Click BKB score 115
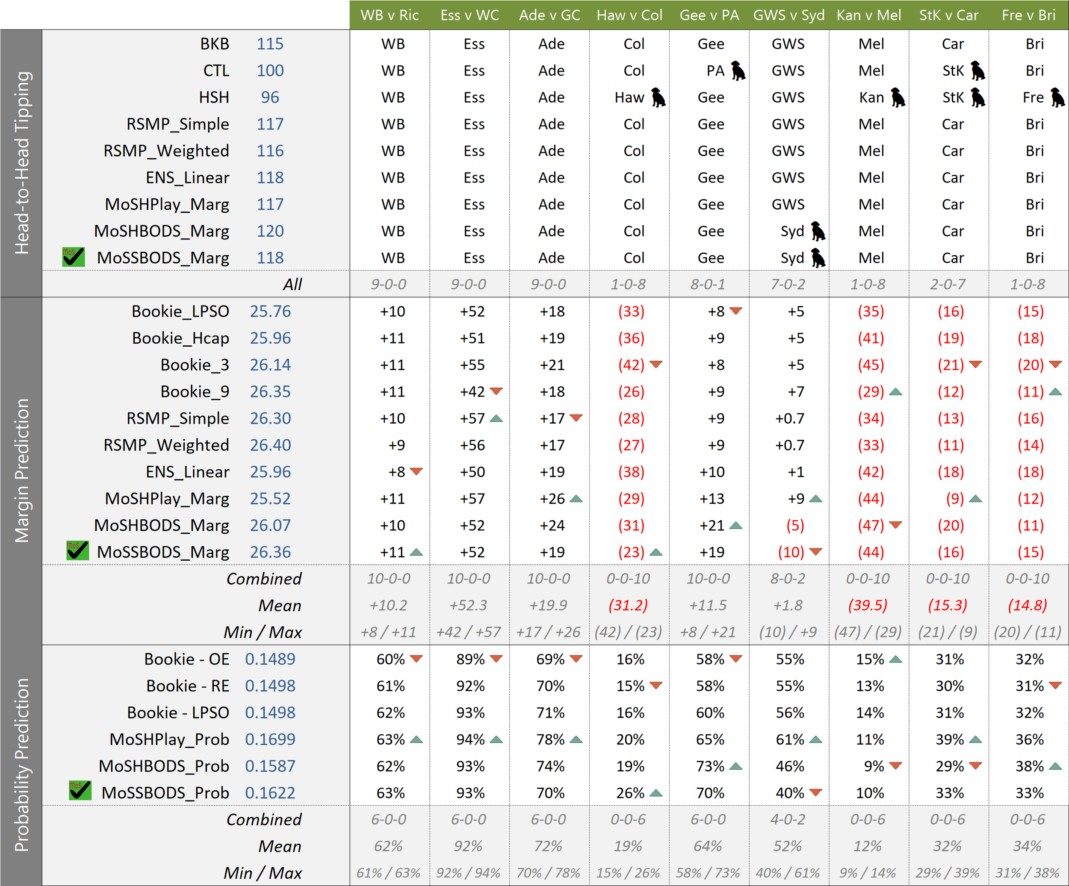The height and width of the screenshot is (886, 1069). (x=270, y=44)
